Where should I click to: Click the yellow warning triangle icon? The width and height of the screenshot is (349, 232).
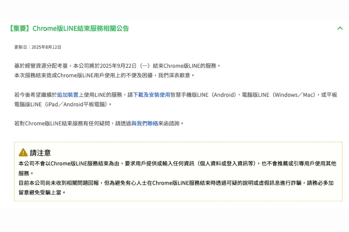(23, 153)
